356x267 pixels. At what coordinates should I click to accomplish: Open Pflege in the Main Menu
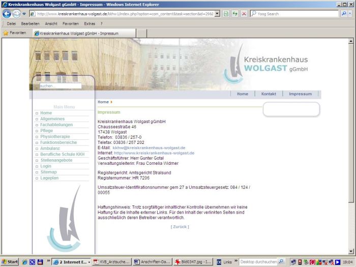(47, 131)
